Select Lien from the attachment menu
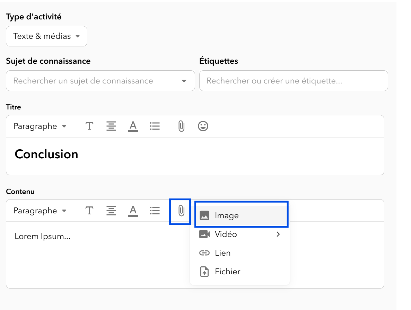Image resolution: width=411 pixels, height=310 pixels. 239,253
